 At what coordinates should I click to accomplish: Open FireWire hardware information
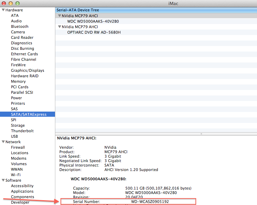pyautogui.click(x=18, y=65)
